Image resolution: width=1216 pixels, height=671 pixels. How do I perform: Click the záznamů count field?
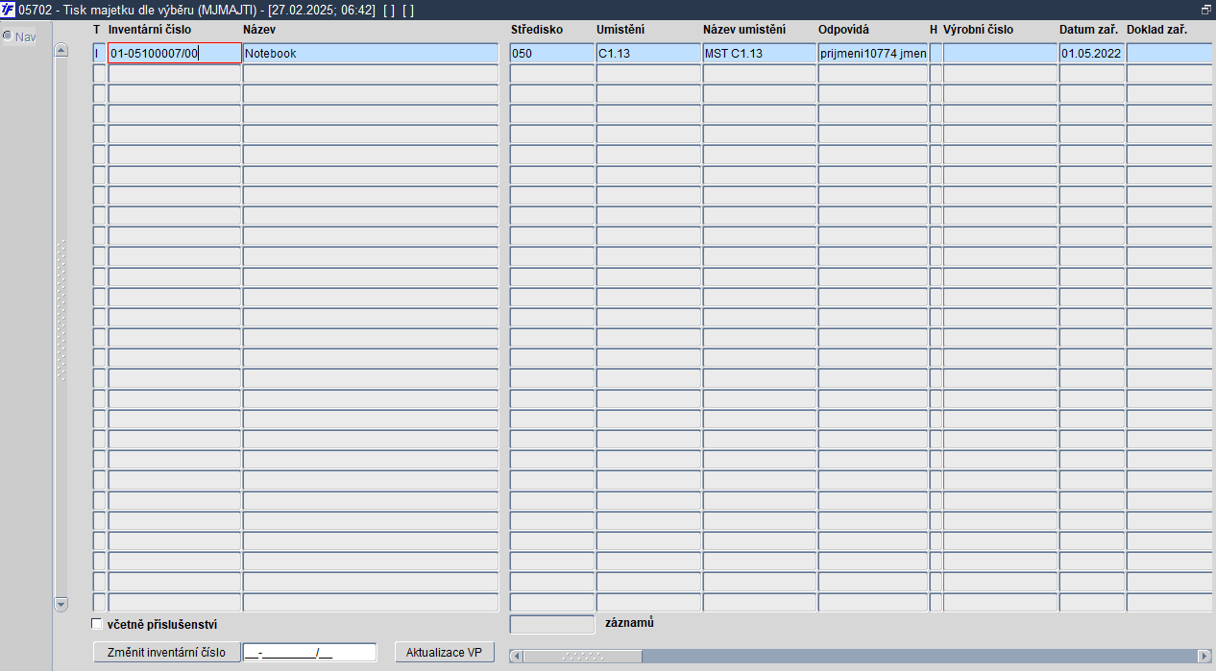pos(552,624)
